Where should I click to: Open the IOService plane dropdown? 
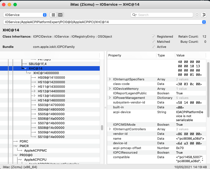[25, 15]
